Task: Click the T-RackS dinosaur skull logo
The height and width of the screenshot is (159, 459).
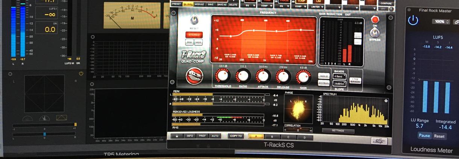Action: coord(195,76)
